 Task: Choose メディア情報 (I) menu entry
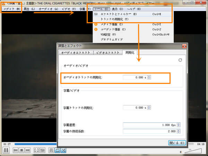coord(133,24)
